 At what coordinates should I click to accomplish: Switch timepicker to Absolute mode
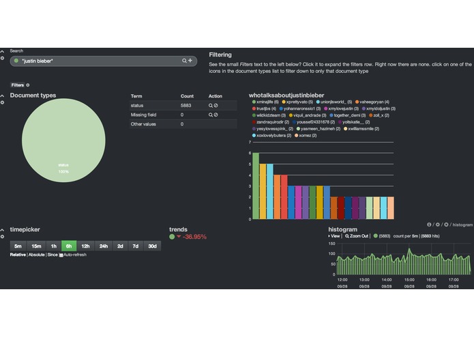coord(37,254)
